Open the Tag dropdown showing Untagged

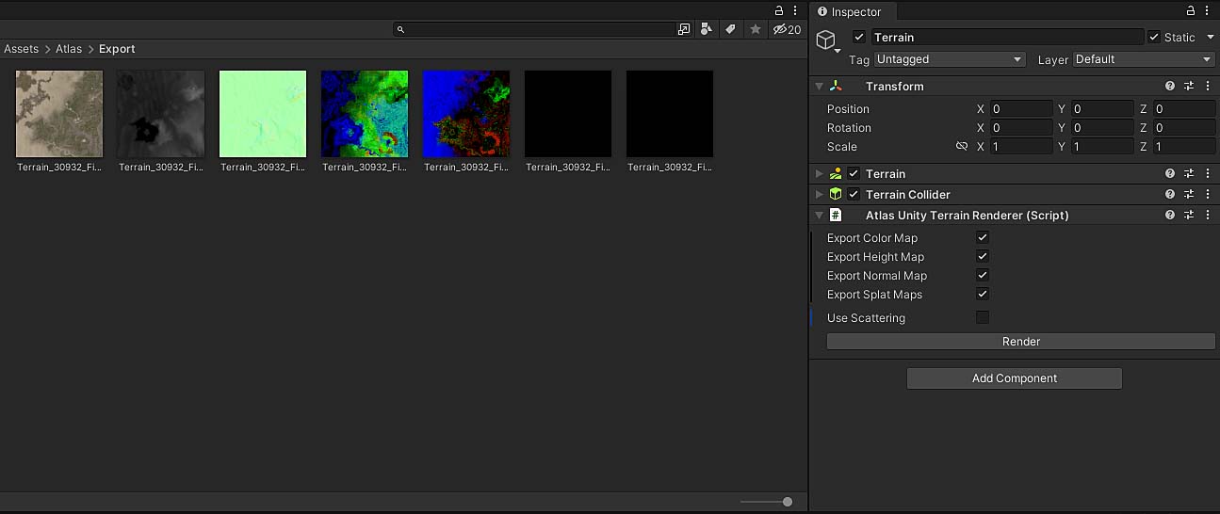pyautogui.click(x=949, y=59)
